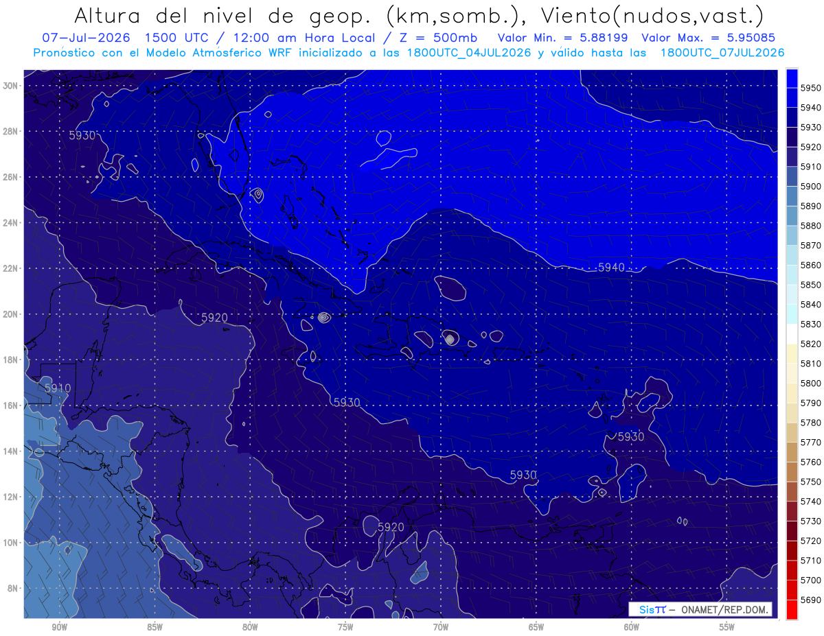Click the 14N latitude axis label
The width and height of the screenshot is (824, 636).
coord(11,451)
